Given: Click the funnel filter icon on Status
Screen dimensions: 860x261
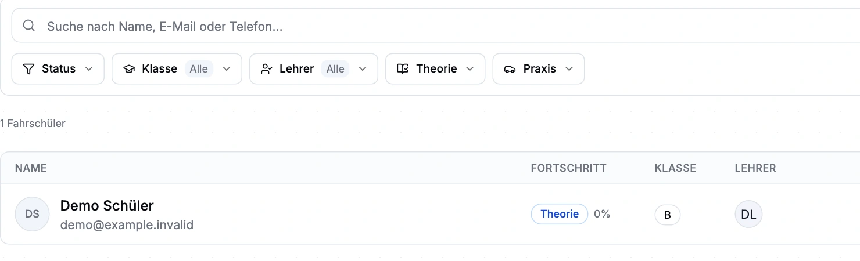Looking at the screenshot, I should click(x=28, y=69).
